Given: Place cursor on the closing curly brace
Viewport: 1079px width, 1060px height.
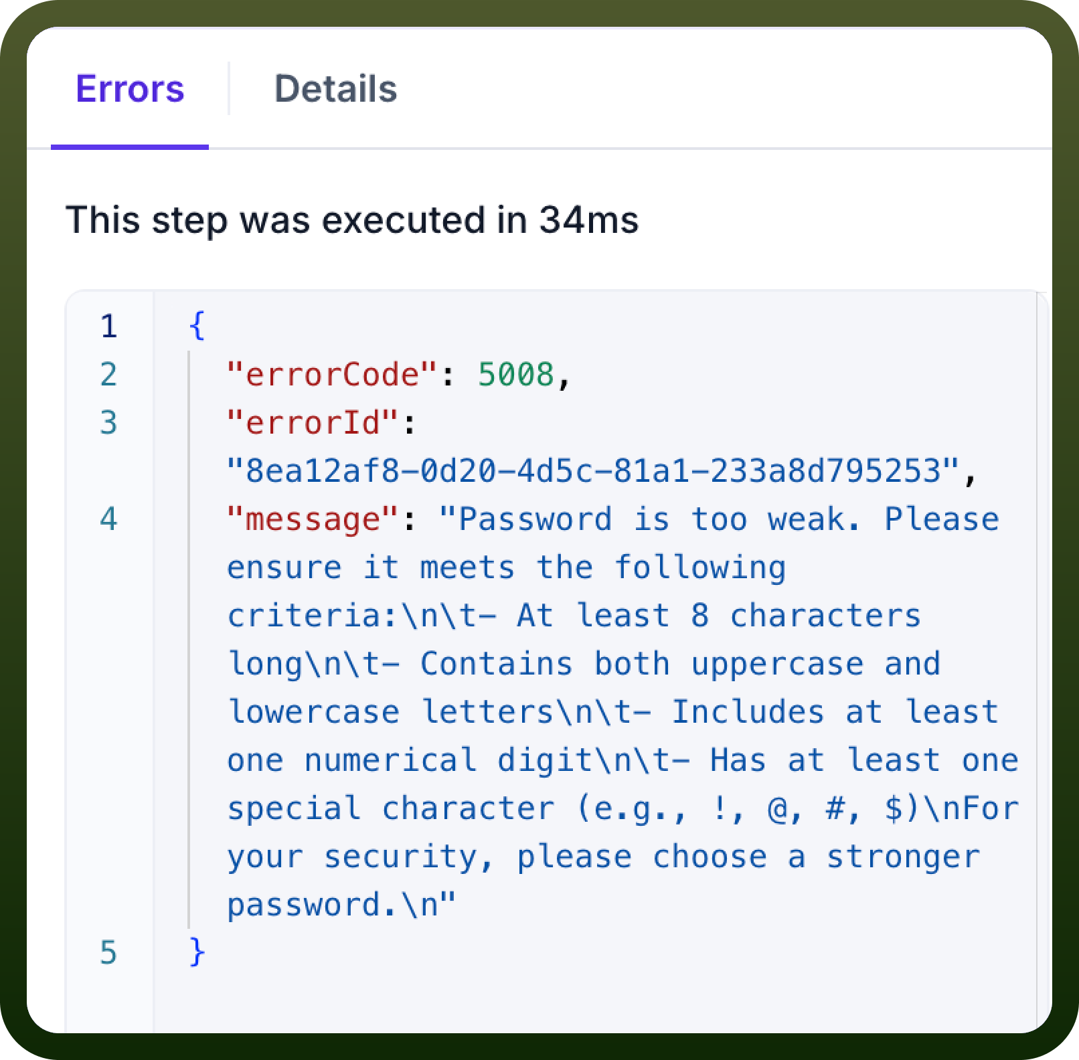Looking at the screenshot, I should (197, 953).
